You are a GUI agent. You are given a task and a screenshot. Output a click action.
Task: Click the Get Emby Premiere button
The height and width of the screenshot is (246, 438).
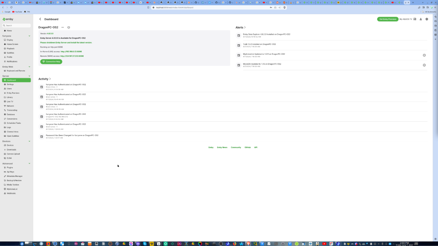[388, 19]
